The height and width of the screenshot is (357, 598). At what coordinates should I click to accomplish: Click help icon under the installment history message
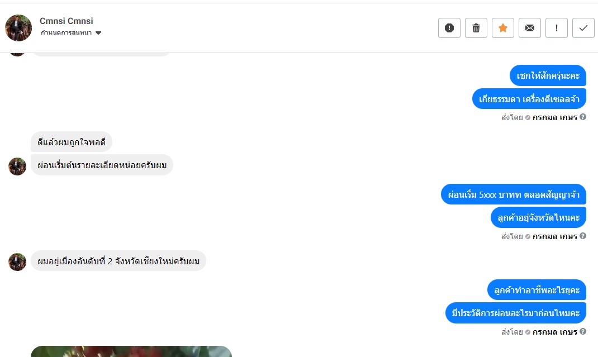pyautogui.click(x=583, y=331)
